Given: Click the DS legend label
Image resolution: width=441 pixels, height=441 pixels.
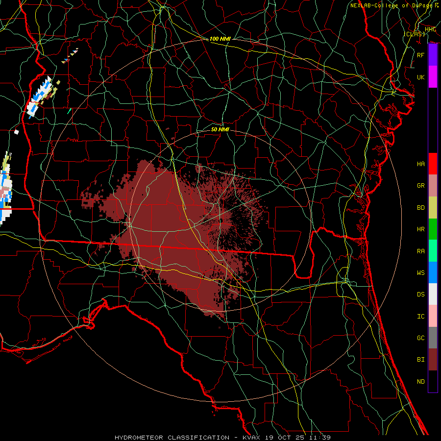Looking at the screenshot, I should pos(420,294).
